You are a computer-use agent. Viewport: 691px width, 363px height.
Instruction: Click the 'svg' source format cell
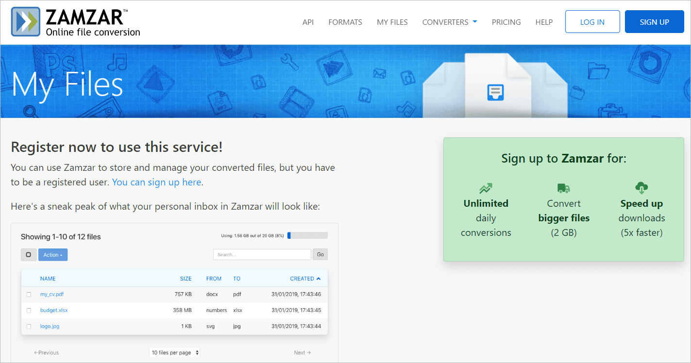coord(211,326)
